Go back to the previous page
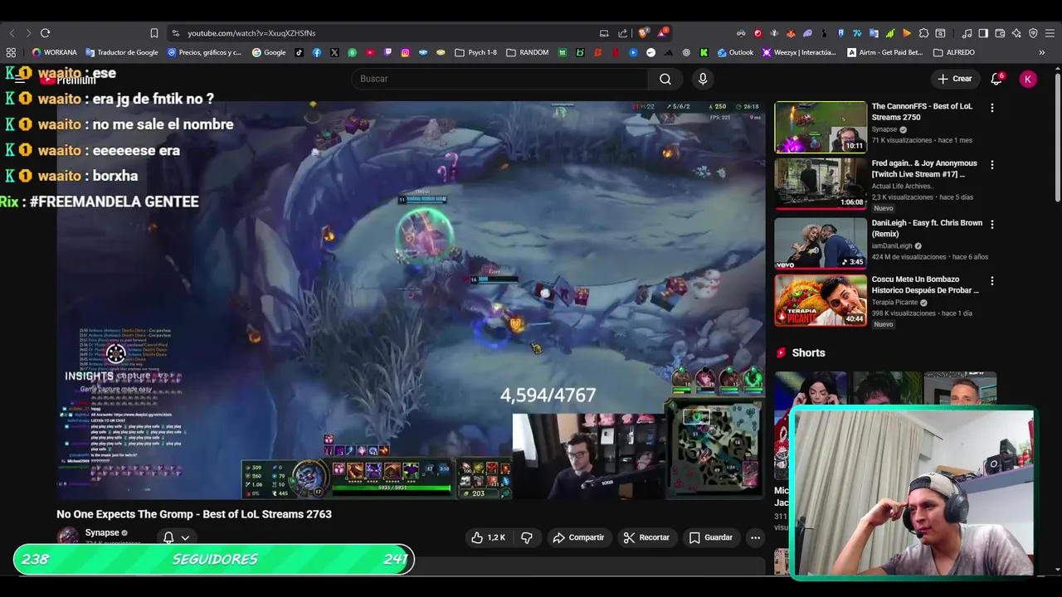Screen dimensions: 1062x597 click(12, 33)
